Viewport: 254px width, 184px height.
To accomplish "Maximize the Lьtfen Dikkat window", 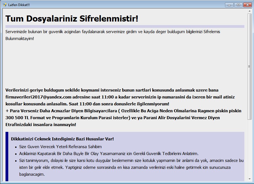I will coord(238,5).
